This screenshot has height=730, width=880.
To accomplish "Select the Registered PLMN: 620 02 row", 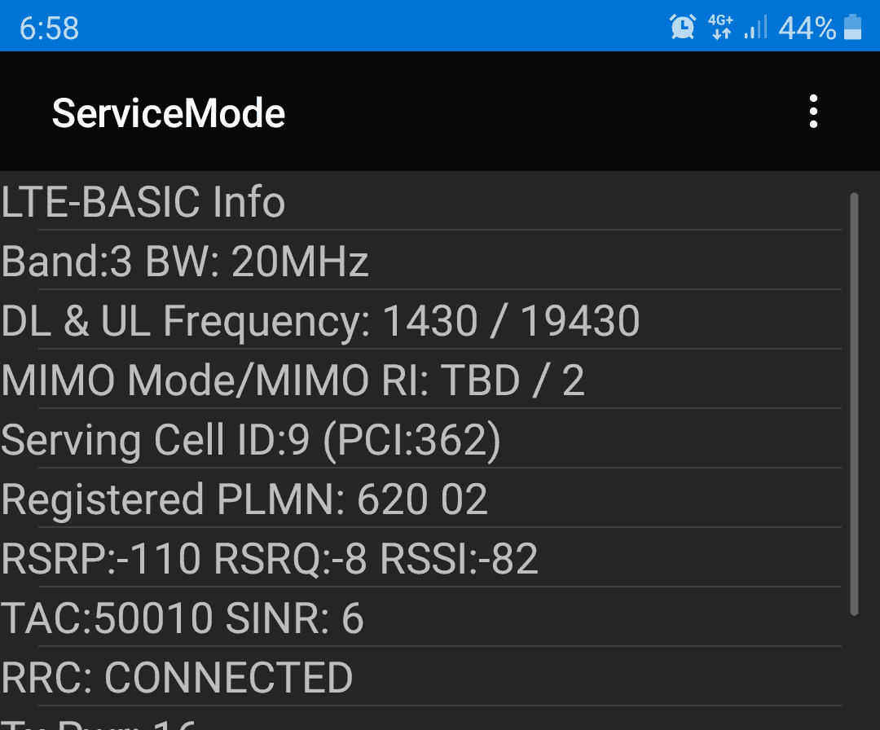I will [x=244, y=499].
